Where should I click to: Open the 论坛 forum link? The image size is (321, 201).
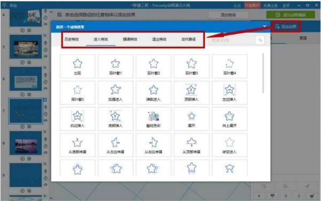pos(237,5)
